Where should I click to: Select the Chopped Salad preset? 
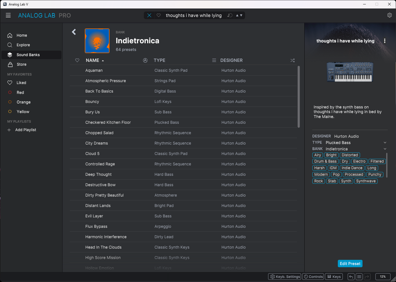coord(183,133)
